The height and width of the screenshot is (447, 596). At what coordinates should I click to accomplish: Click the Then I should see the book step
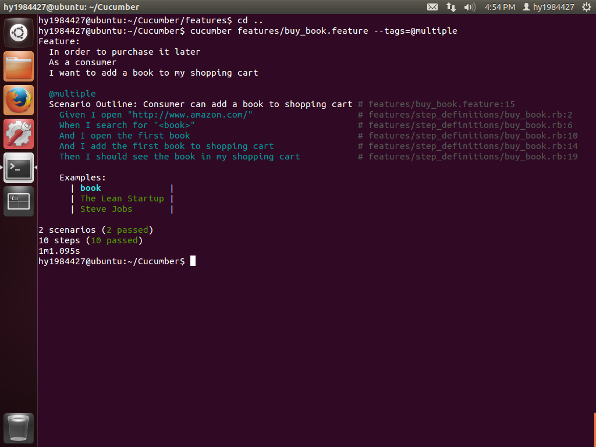click(x=179, y=157)
